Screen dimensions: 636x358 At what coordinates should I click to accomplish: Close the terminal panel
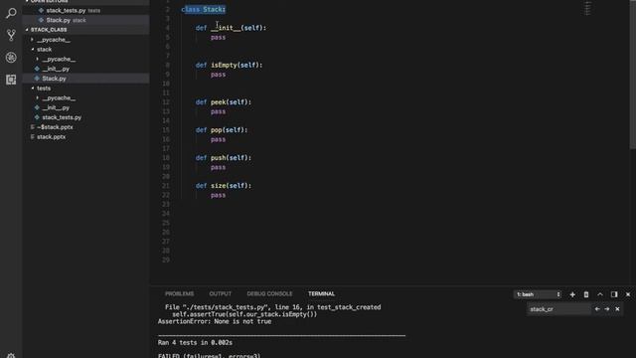pos(628,294)
